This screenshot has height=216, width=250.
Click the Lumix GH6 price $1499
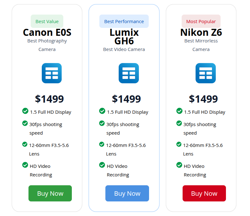pyautogui.click(x=126, y=99)
